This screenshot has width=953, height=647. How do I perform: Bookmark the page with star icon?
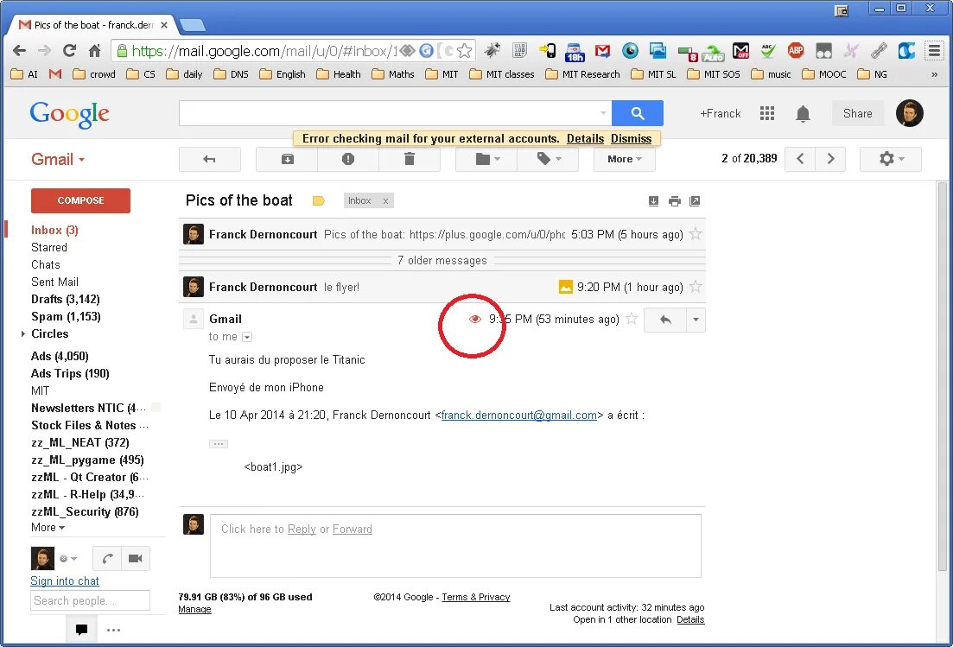coord(464,51)
